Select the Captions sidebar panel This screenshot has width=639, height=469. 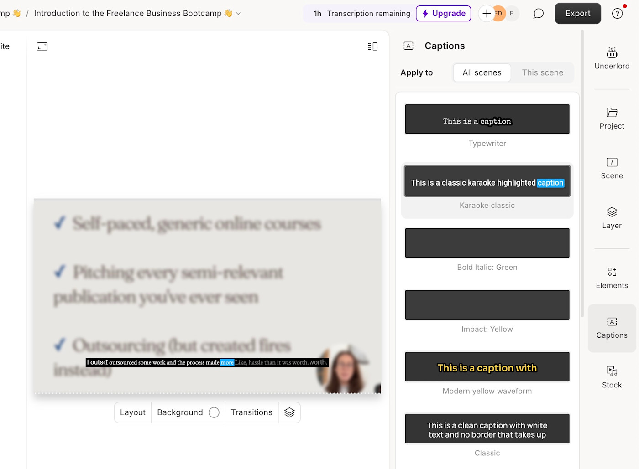(612, 328)
